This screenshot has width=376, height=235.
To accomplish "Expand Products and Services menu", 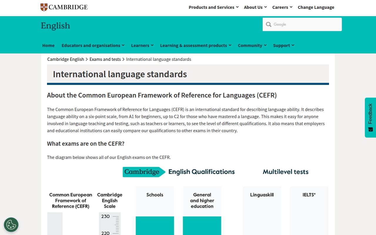I will 214,7.
